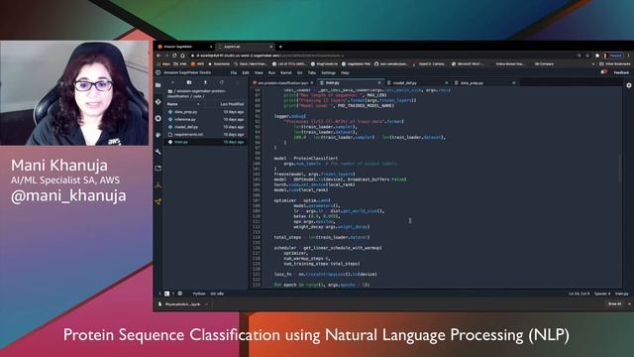634x357 pixels.
Task: Close the train.py editor tab
Action: pos(379,83)
